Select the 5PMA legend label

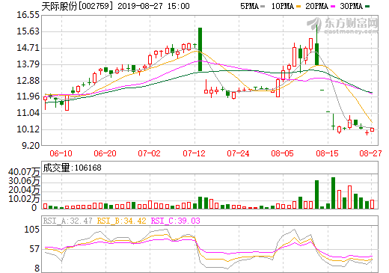point(249,6)
